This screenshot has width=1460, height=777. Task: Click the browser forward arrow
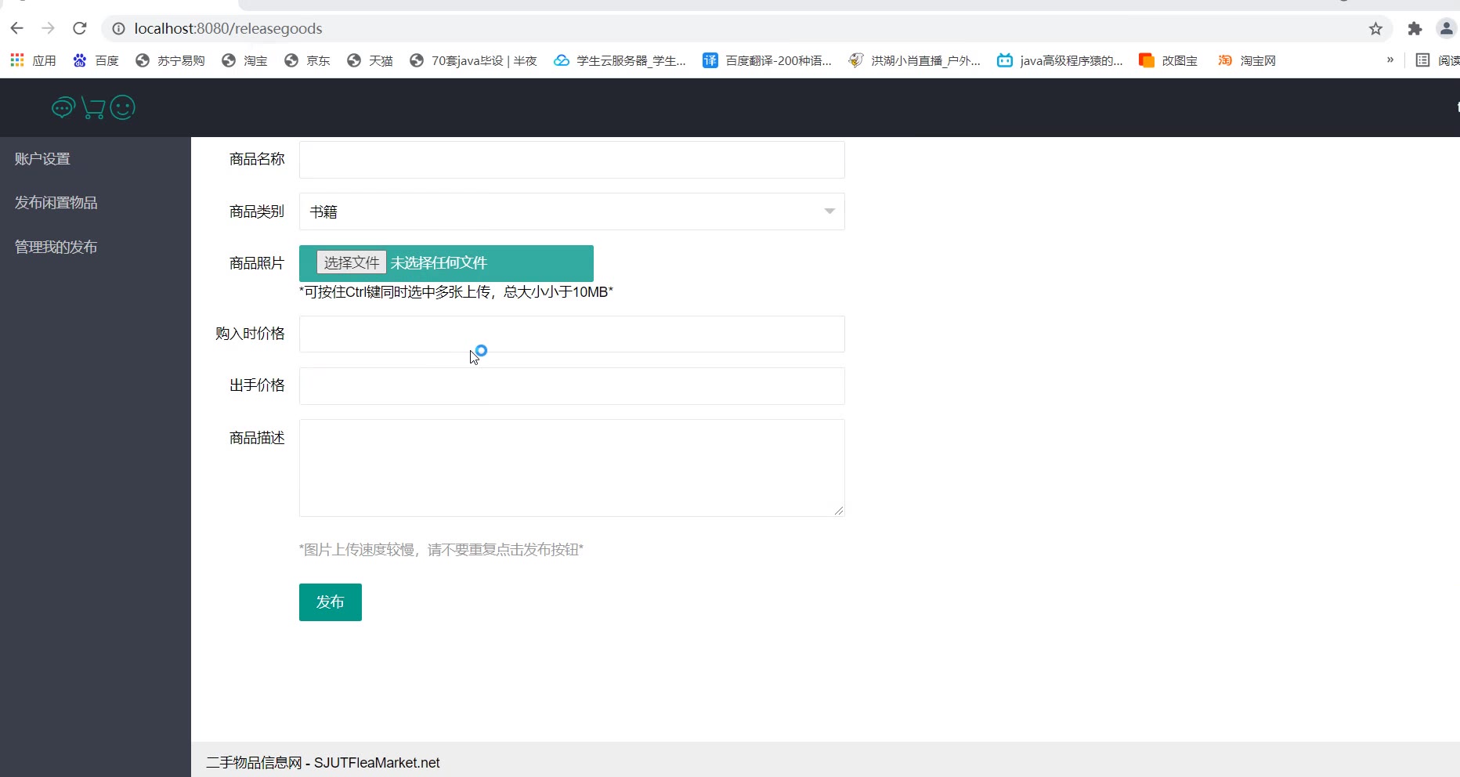point(49,28)
